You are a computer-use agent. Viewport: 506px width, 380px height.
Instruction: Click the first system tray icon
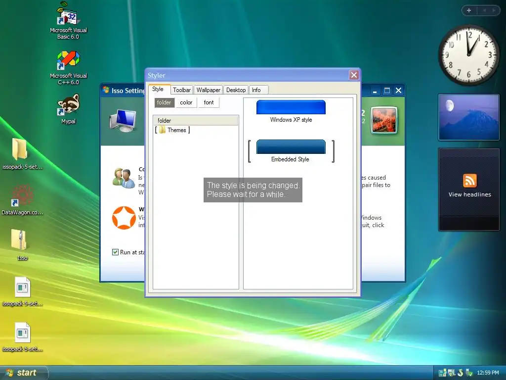point(442,373)
